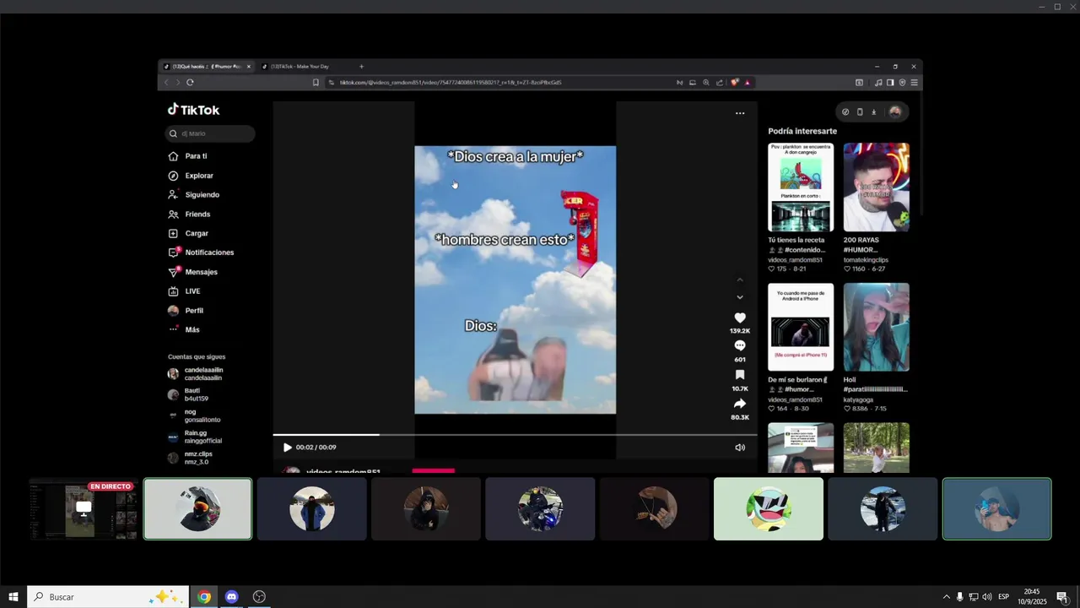Play the paused TikTok video

(288, 448)
